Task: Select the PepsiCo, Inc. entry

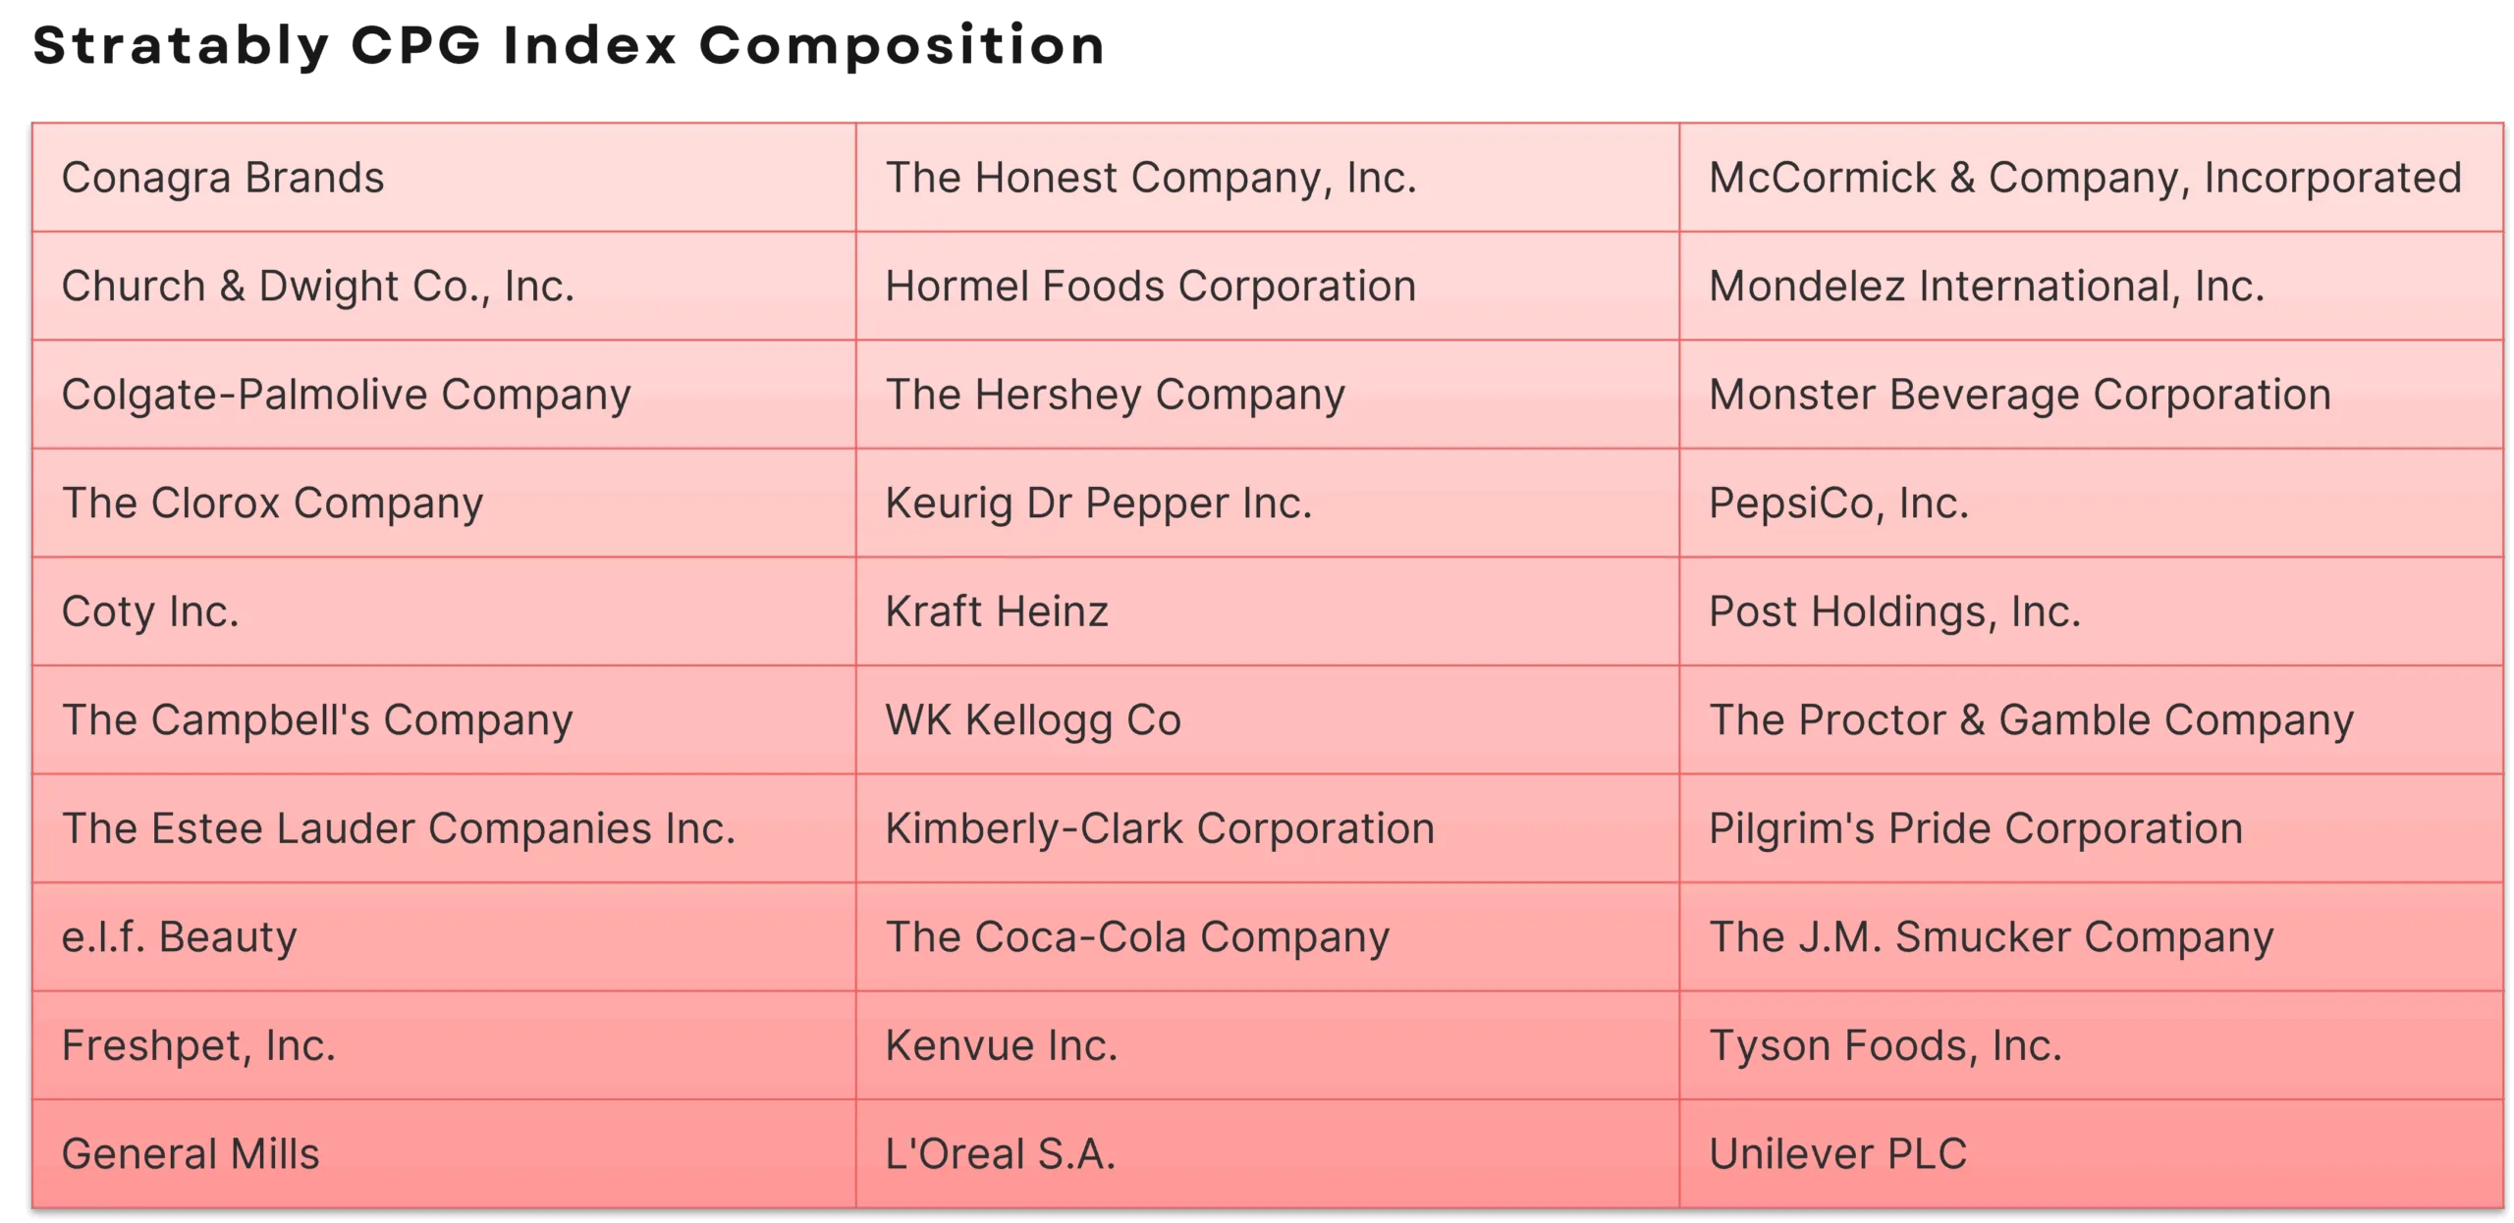Action: (x=1838, y=504)
